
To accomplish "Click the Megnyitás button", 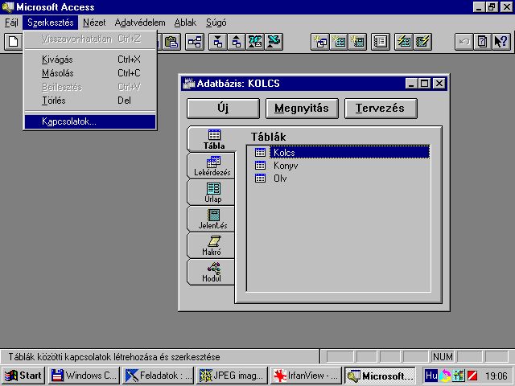I will click(302, 109).
